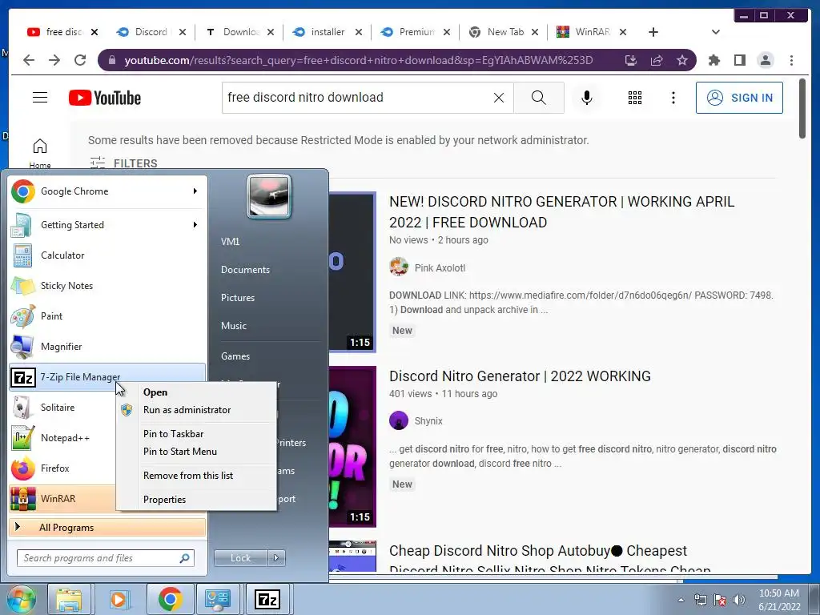Open Chrome's three-dot menu
The height and width of the screenshot is (615, 820).
(x=791, y=60)
